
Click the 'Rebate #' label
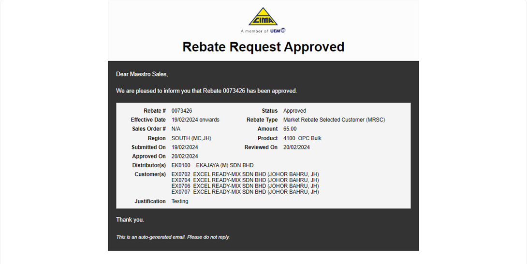tap(155, 110)
